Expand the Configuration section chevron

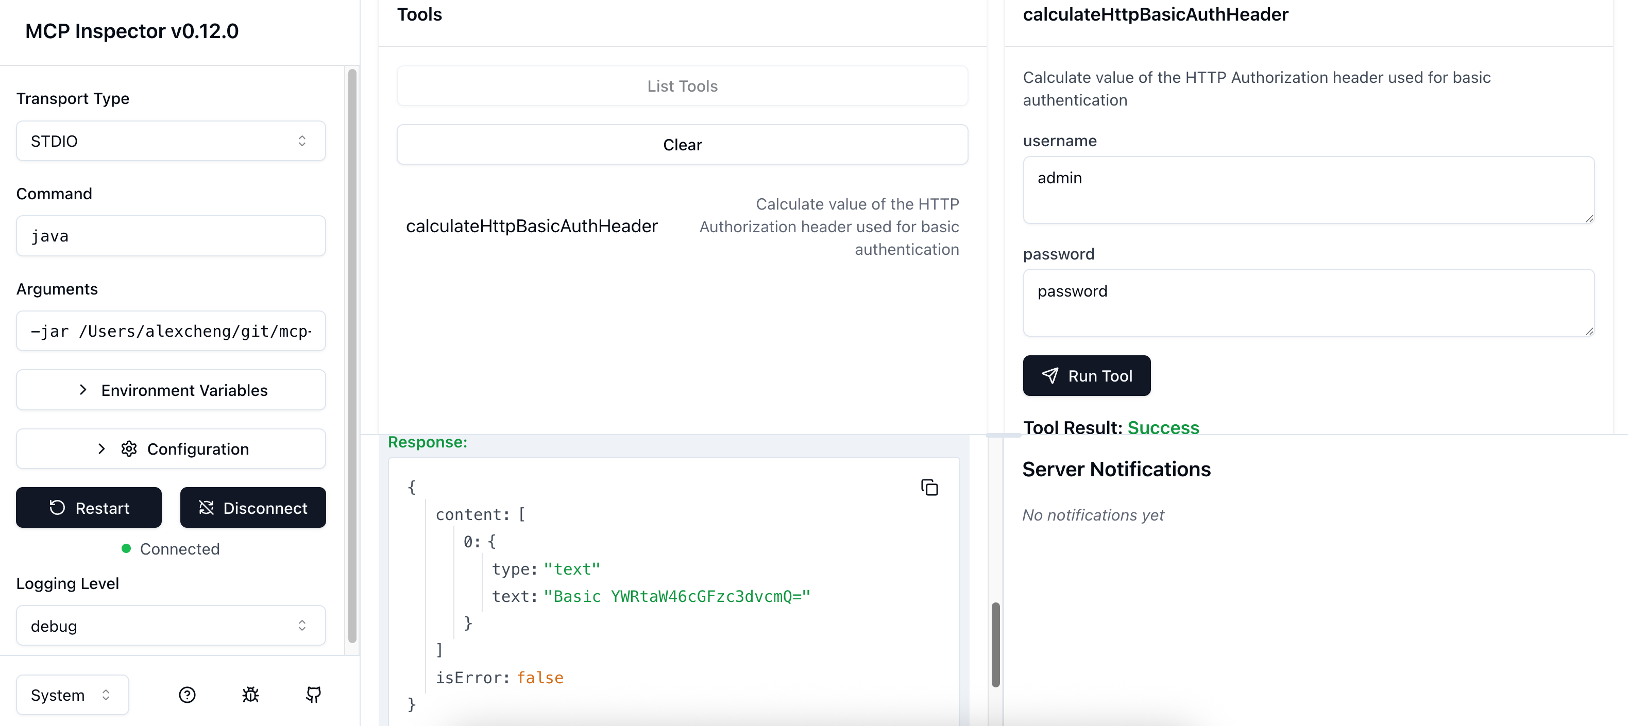coord(101,448)
